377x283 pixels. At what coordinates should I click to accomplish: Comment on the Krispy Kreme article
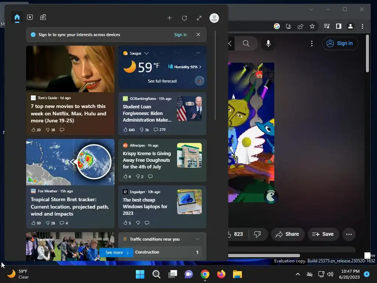tap(150, 177)
